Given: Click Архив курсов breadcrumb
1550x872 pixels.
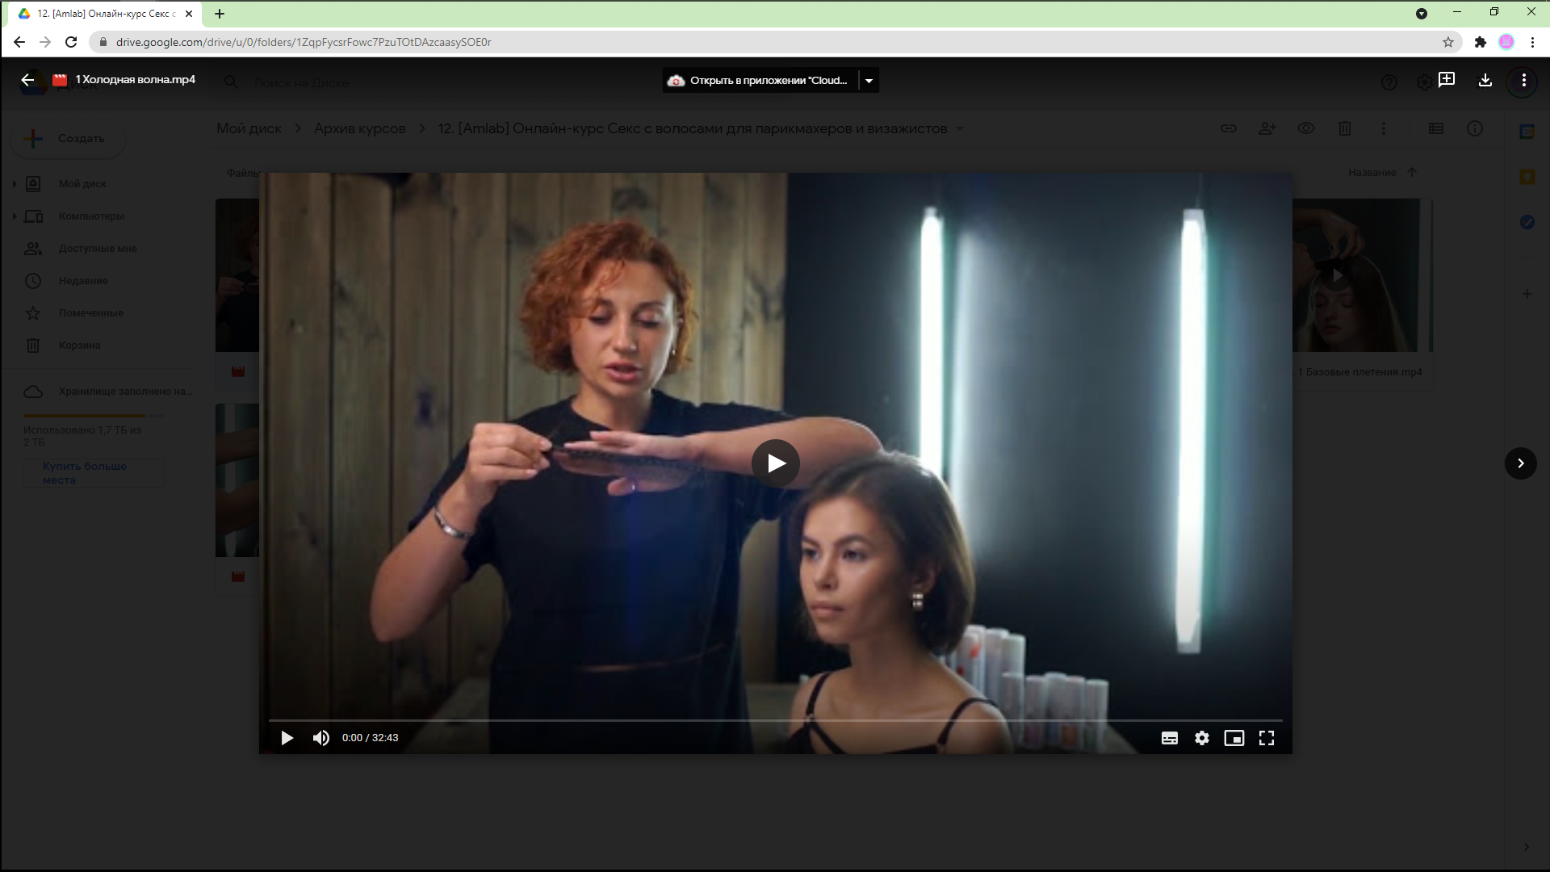Looking at the screenshot, I should click(x=359, y=128).
